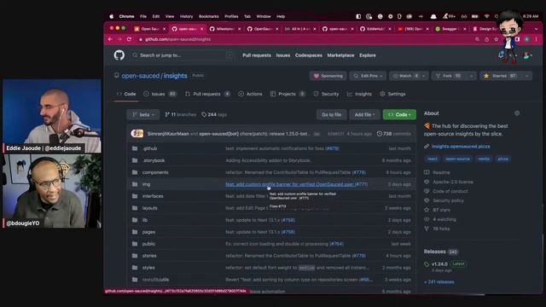The height and width of the screenshot is (307, 546).
Task: Expand the Fork options arrow
Action: (x=471, y=76)
